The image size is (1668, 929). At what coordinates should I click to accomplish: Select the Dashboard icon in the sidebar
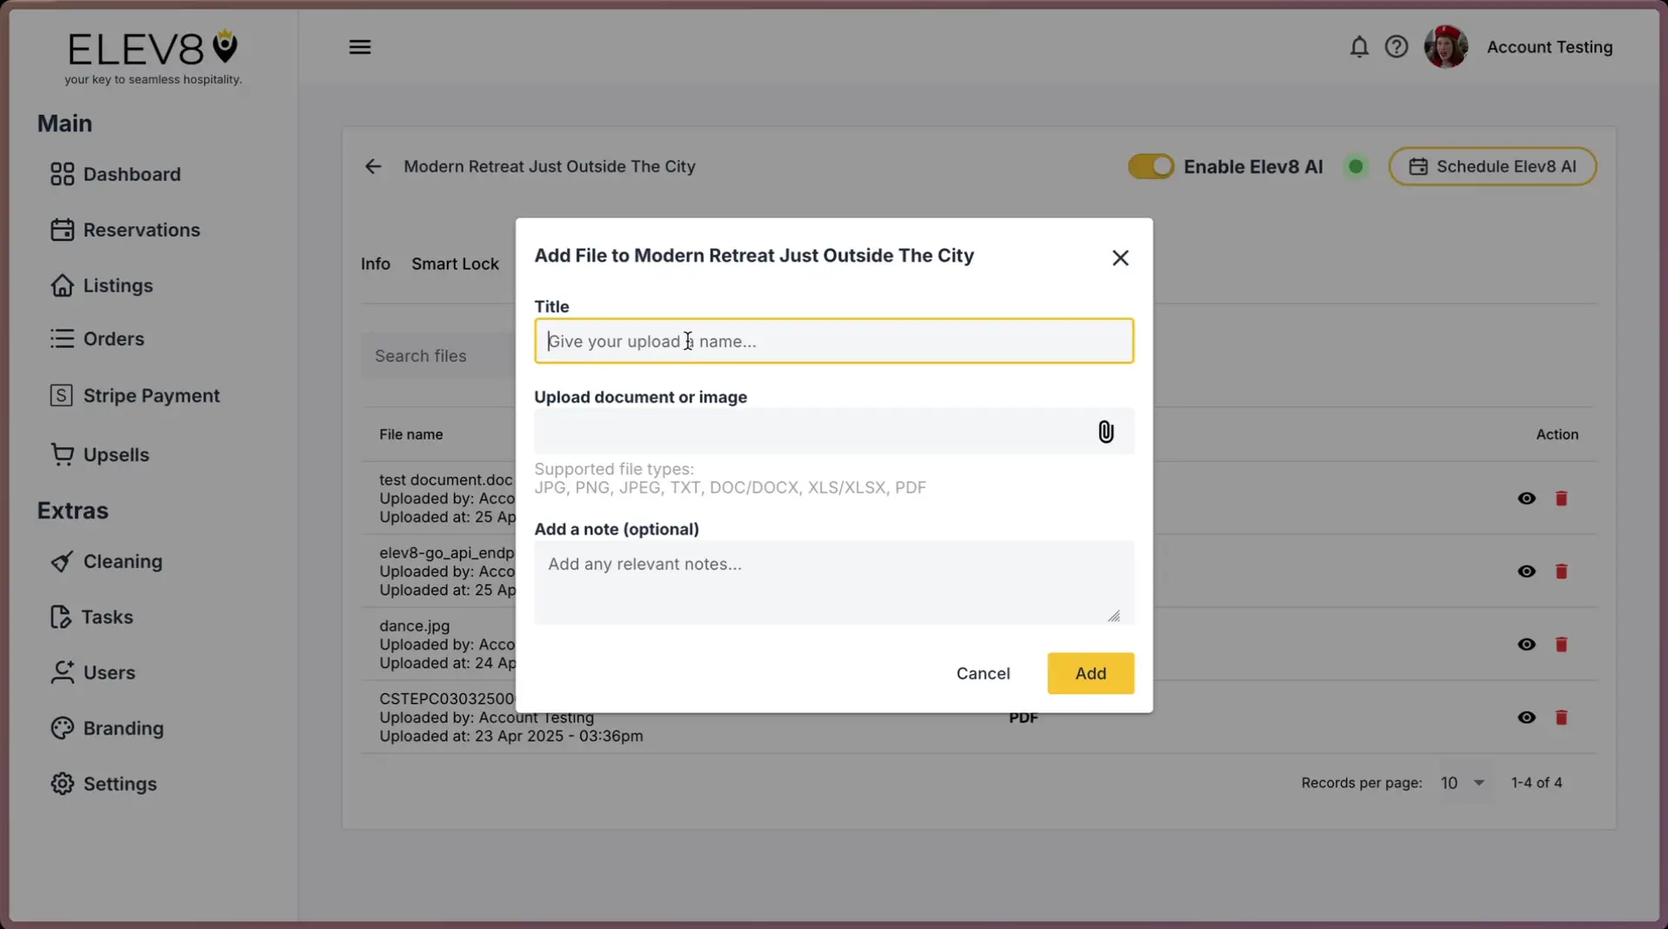point(61,174)
